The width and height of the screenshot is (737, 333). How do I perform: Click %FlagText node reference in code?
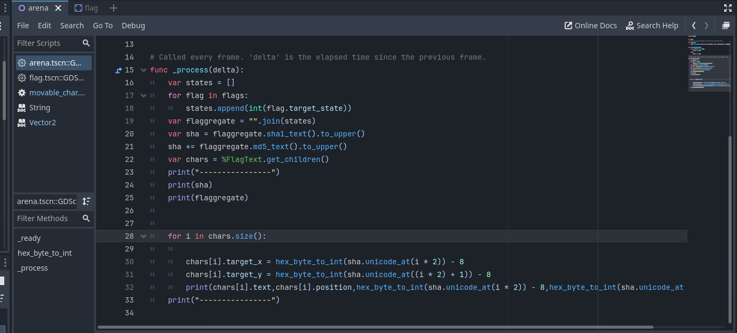(242, 159)
